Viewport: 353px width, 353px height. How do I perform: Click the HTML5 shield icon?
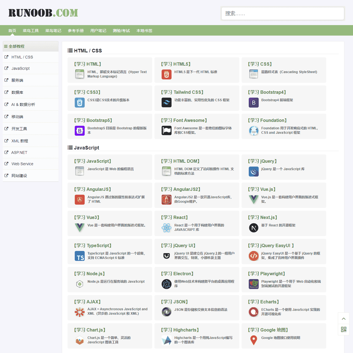coord(166,74)
